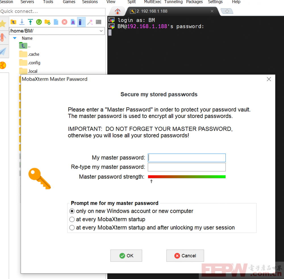Open the orange globe Sftp sidebar tab
Viewport: 284px width, 279px height.
pyautogui.click(x=3, y=65)
